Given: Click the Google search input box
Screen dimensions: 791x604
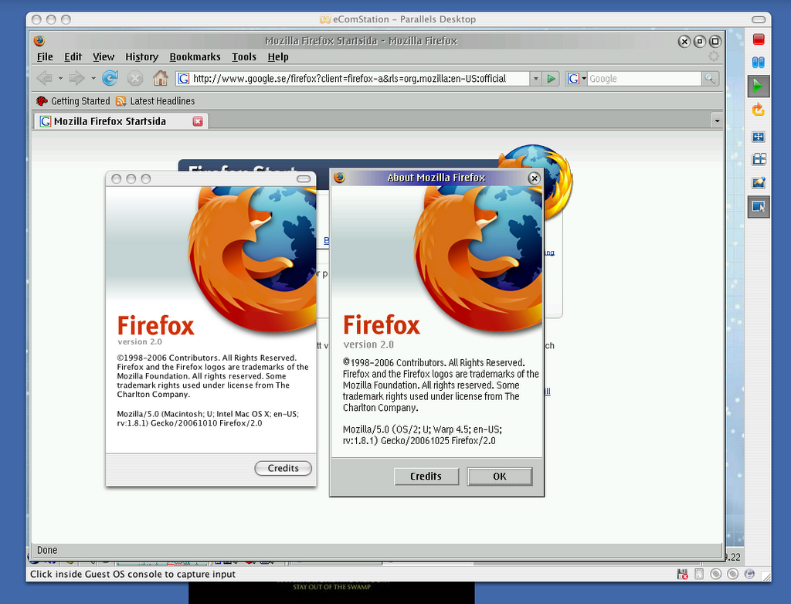Looking at the screenshot, I should coord(644,79).
